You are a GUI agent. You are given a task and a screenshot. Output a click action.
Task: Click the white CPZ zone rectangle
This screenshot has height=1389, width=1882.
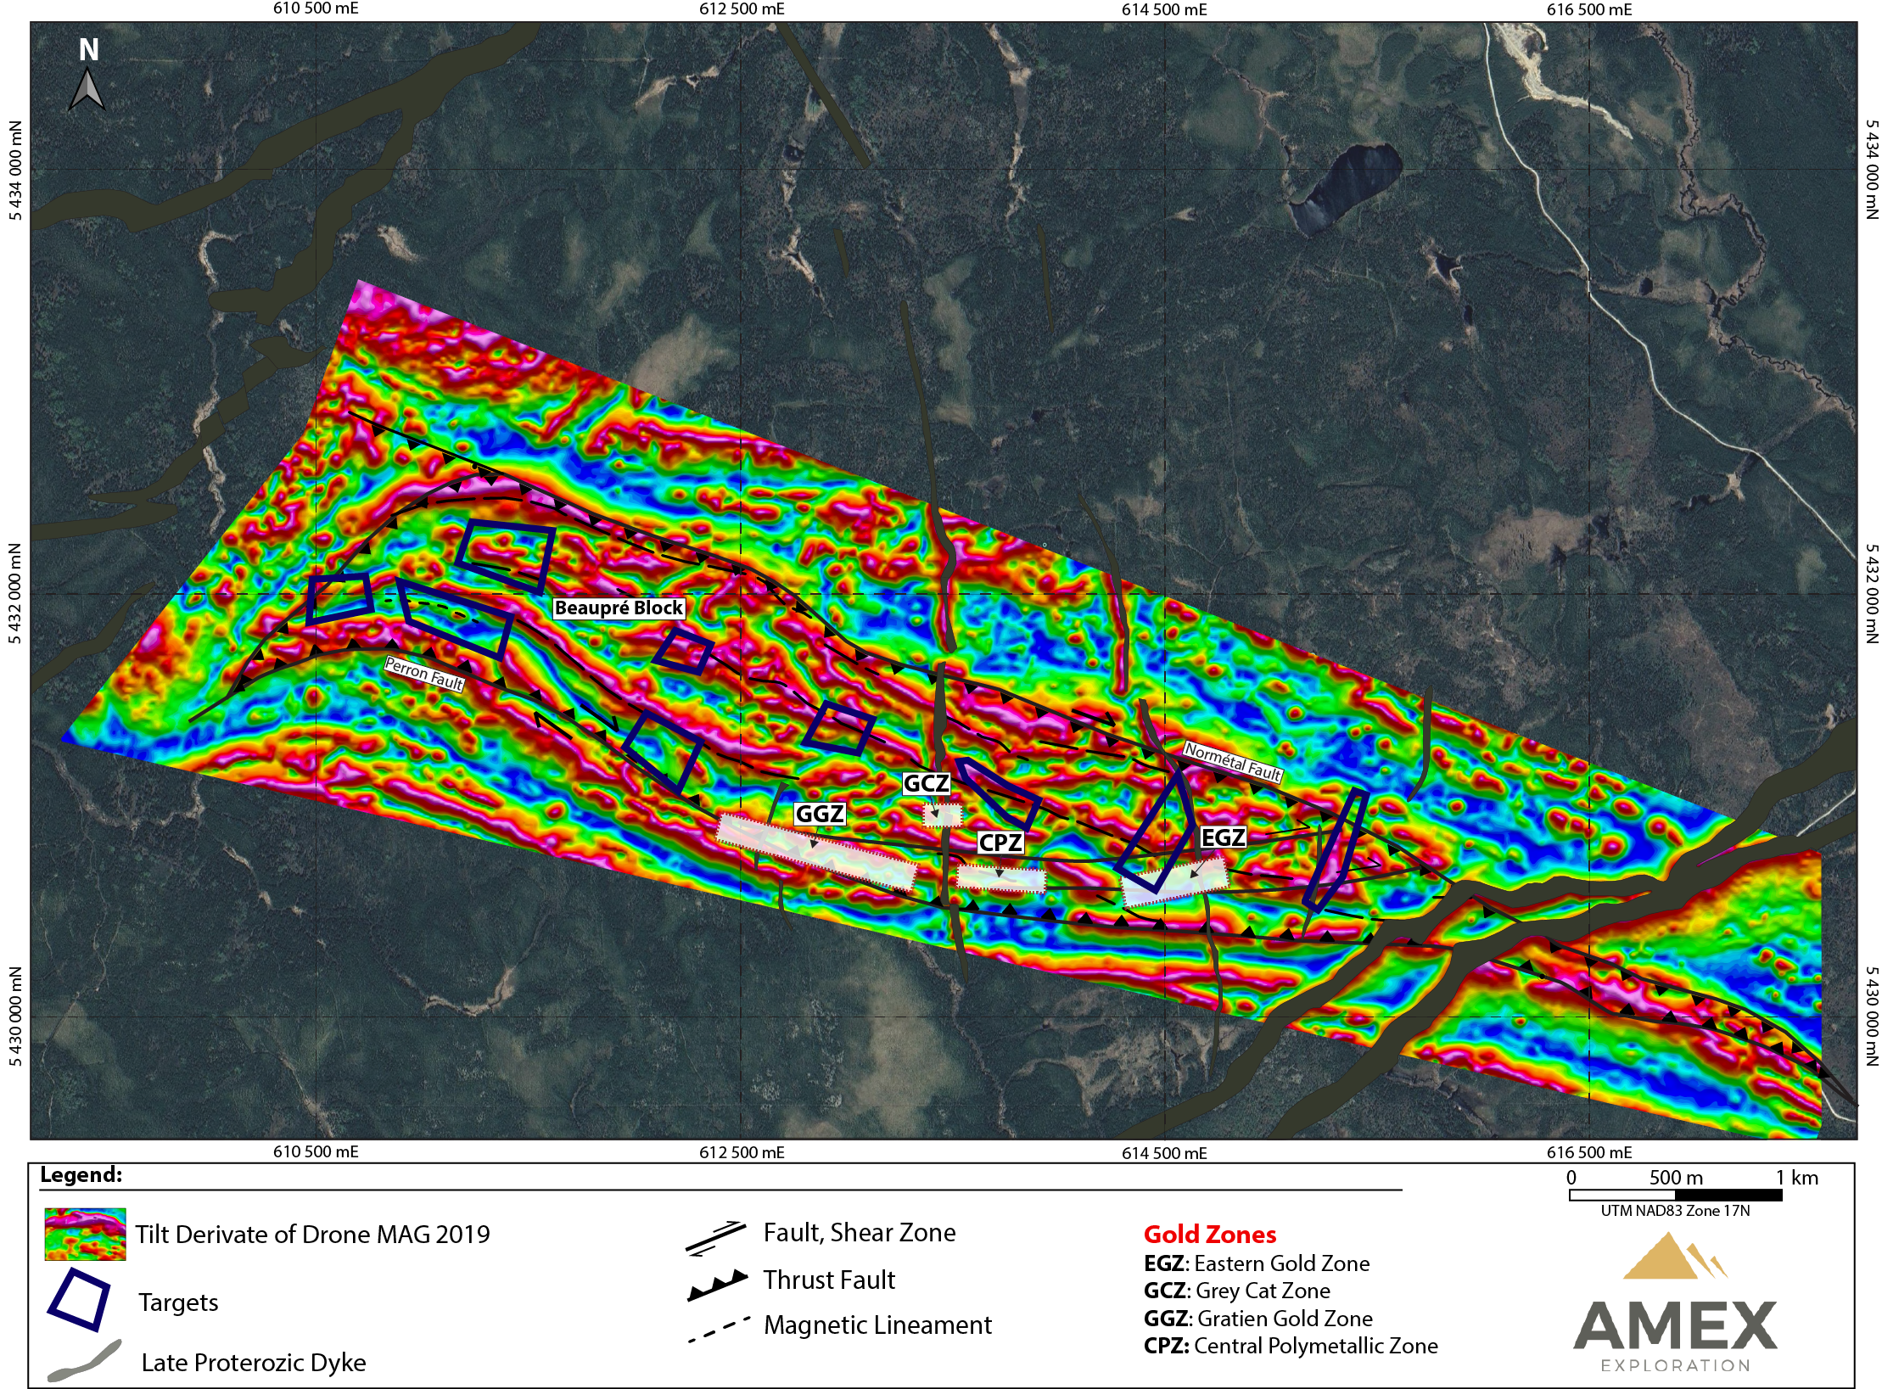1001,878
